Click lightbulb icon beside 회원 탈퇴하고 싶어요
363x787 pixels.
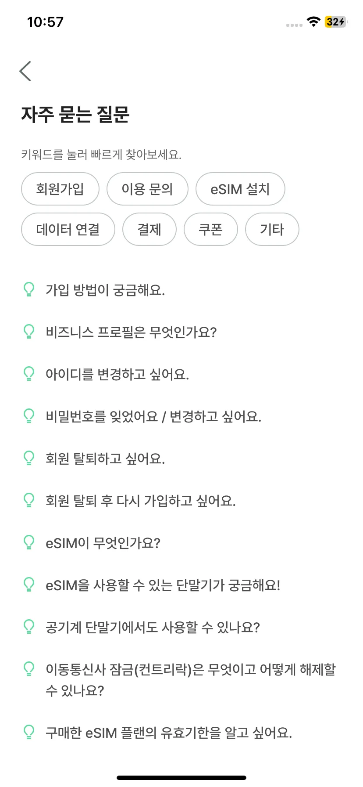(x=28, y=458)
